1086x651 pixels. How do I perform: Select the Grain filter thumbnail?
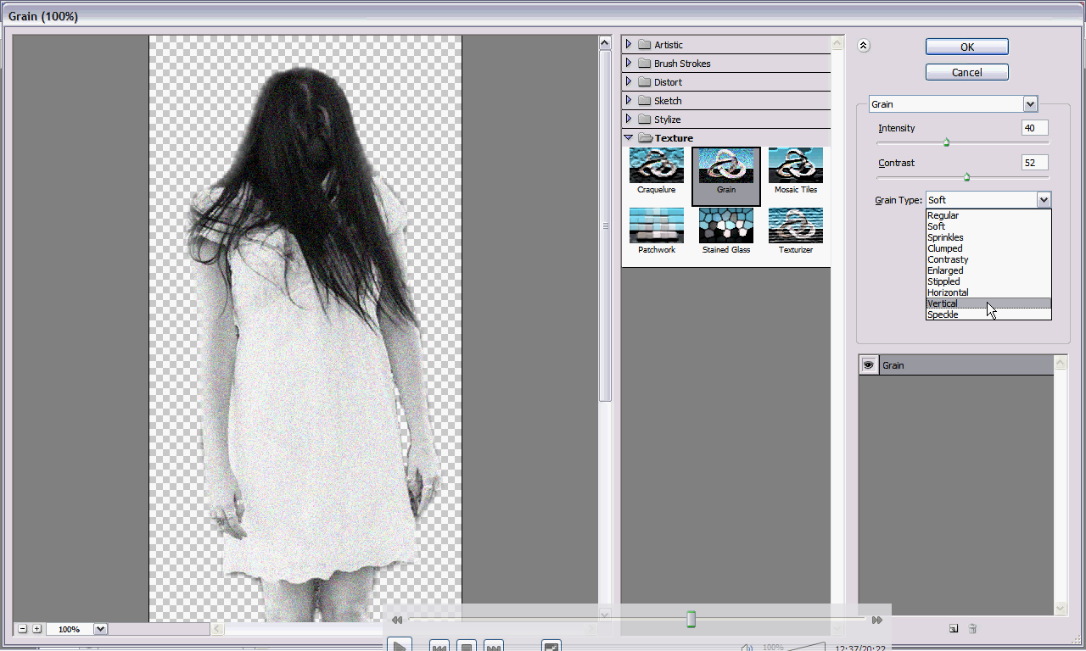(x=725, y=165)
